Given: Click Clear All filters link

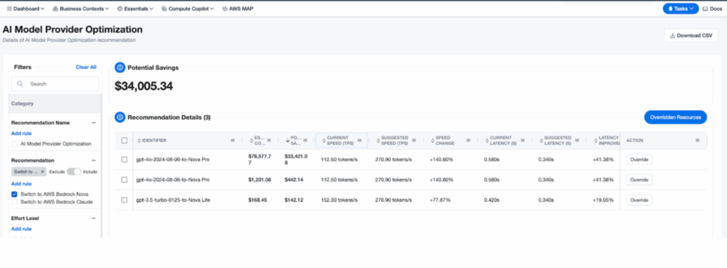Looking at the screenshot, I should point(86,67).
